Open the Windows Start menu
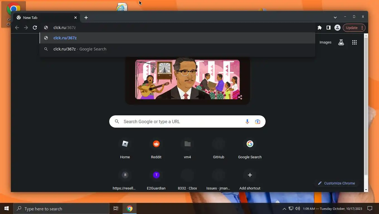 (7, 208)
